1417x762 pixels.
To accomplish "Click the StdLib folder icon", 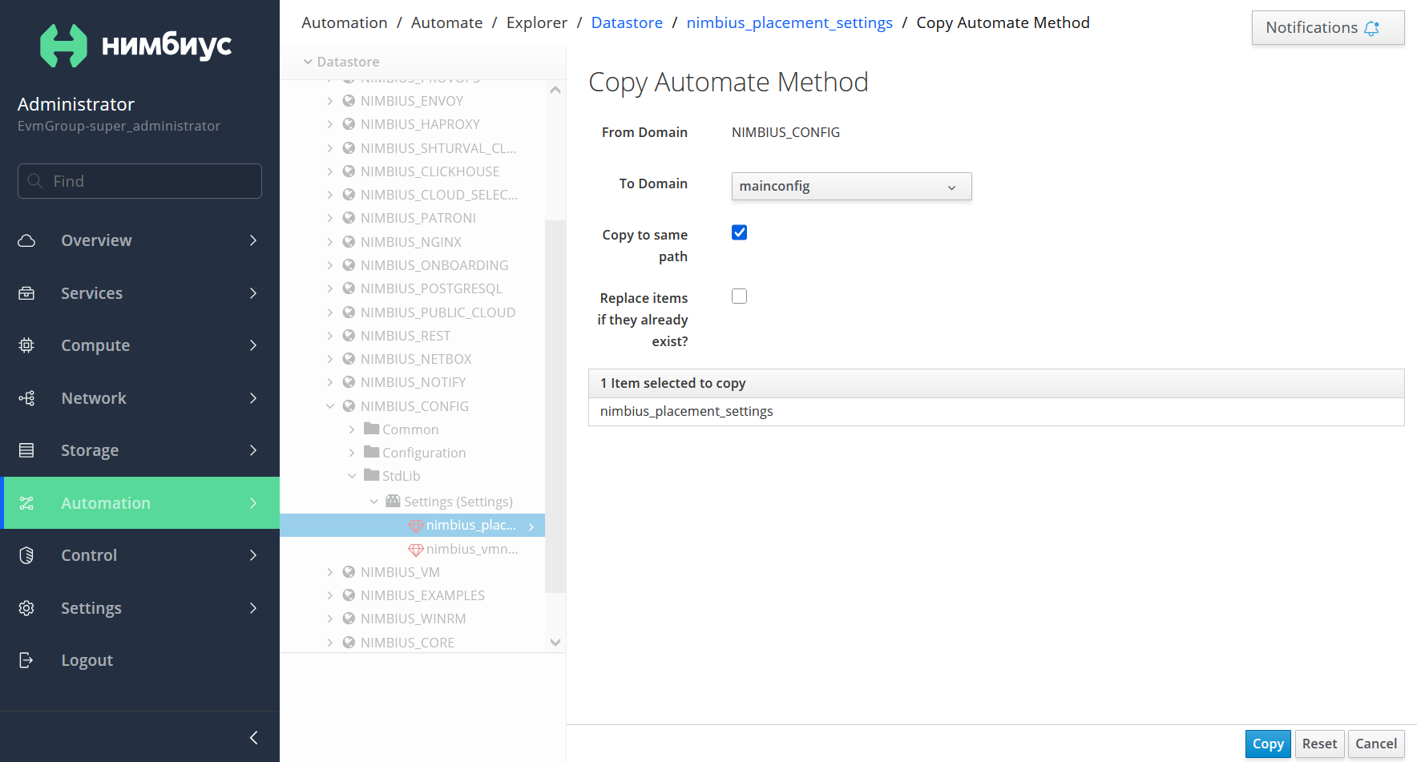I will coord(371,475).
